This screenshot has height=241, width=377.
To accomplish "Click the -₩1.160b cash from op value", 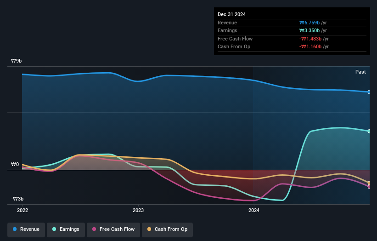I will pos(310,47).
